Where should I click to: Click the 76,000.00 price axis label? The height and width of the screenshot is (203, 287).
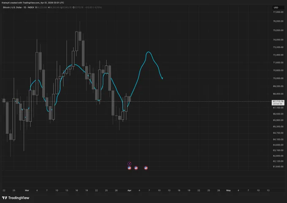coord(278,21)
